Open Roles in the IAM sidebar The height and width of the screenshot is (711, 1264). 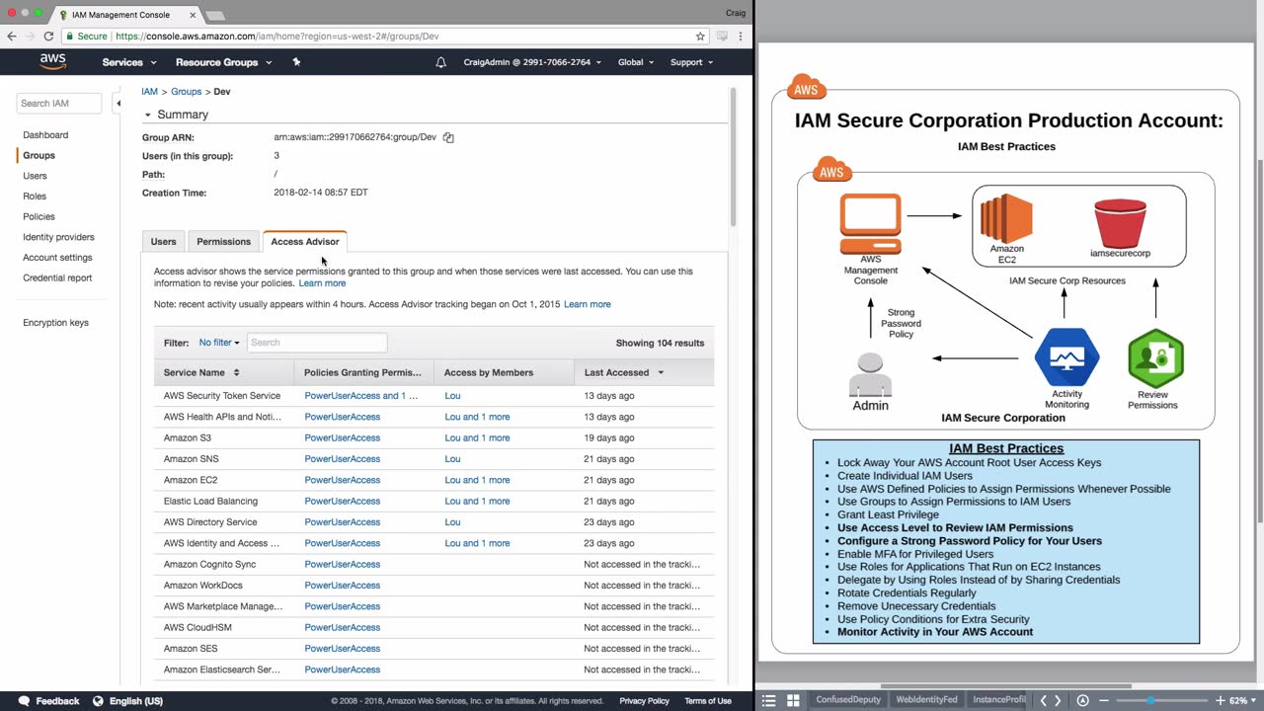tap(35, 197)
